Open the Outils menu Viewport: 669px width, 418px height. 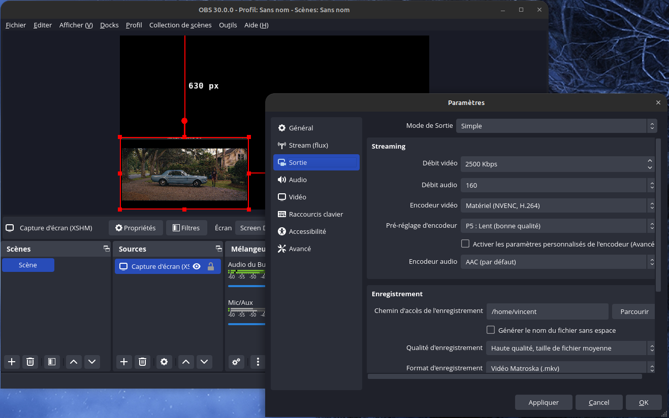[228, 25]
